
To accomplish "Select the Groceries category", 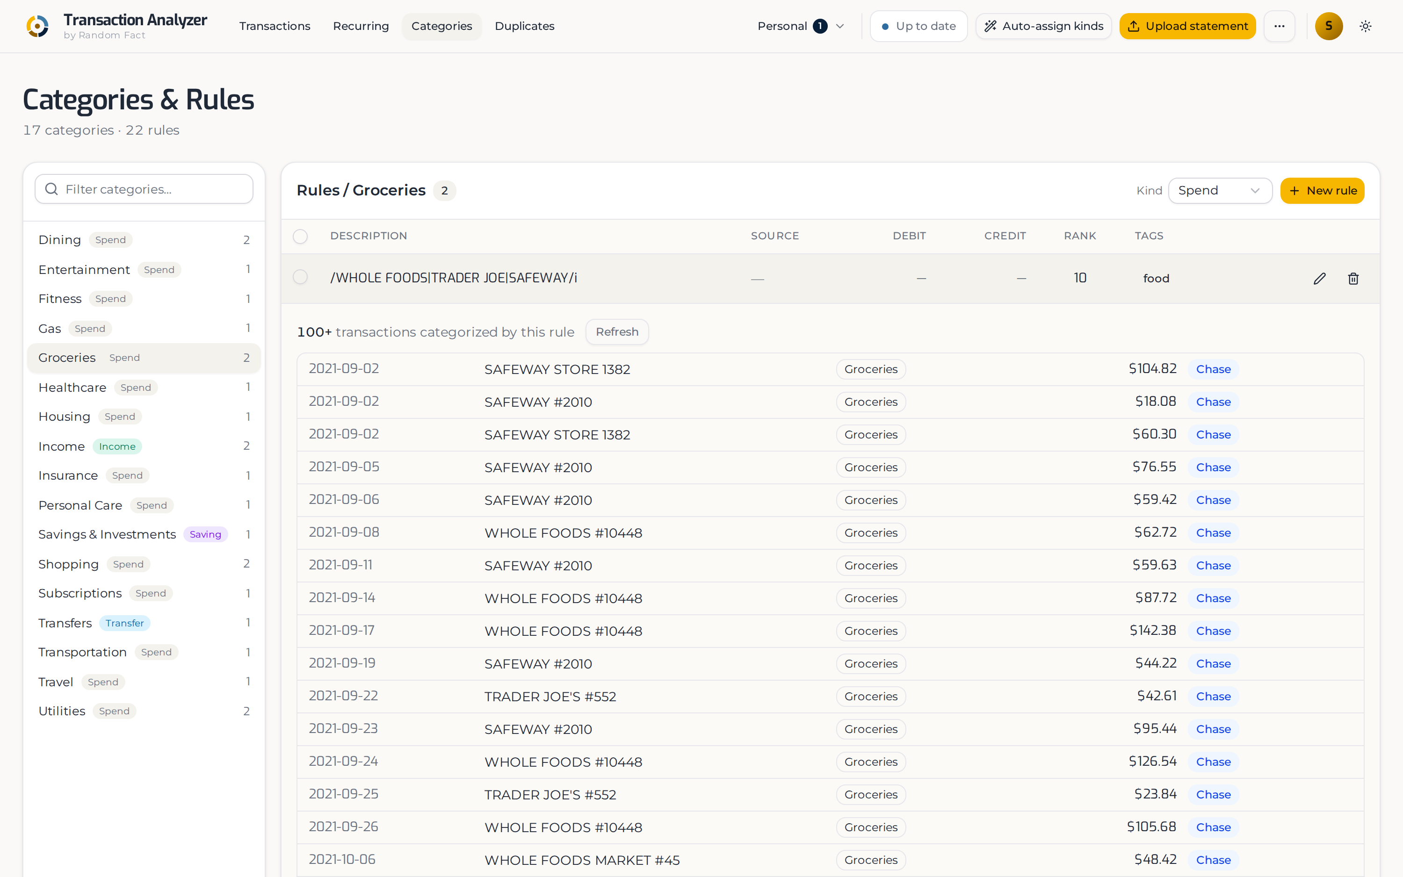I will coord(144,357).
